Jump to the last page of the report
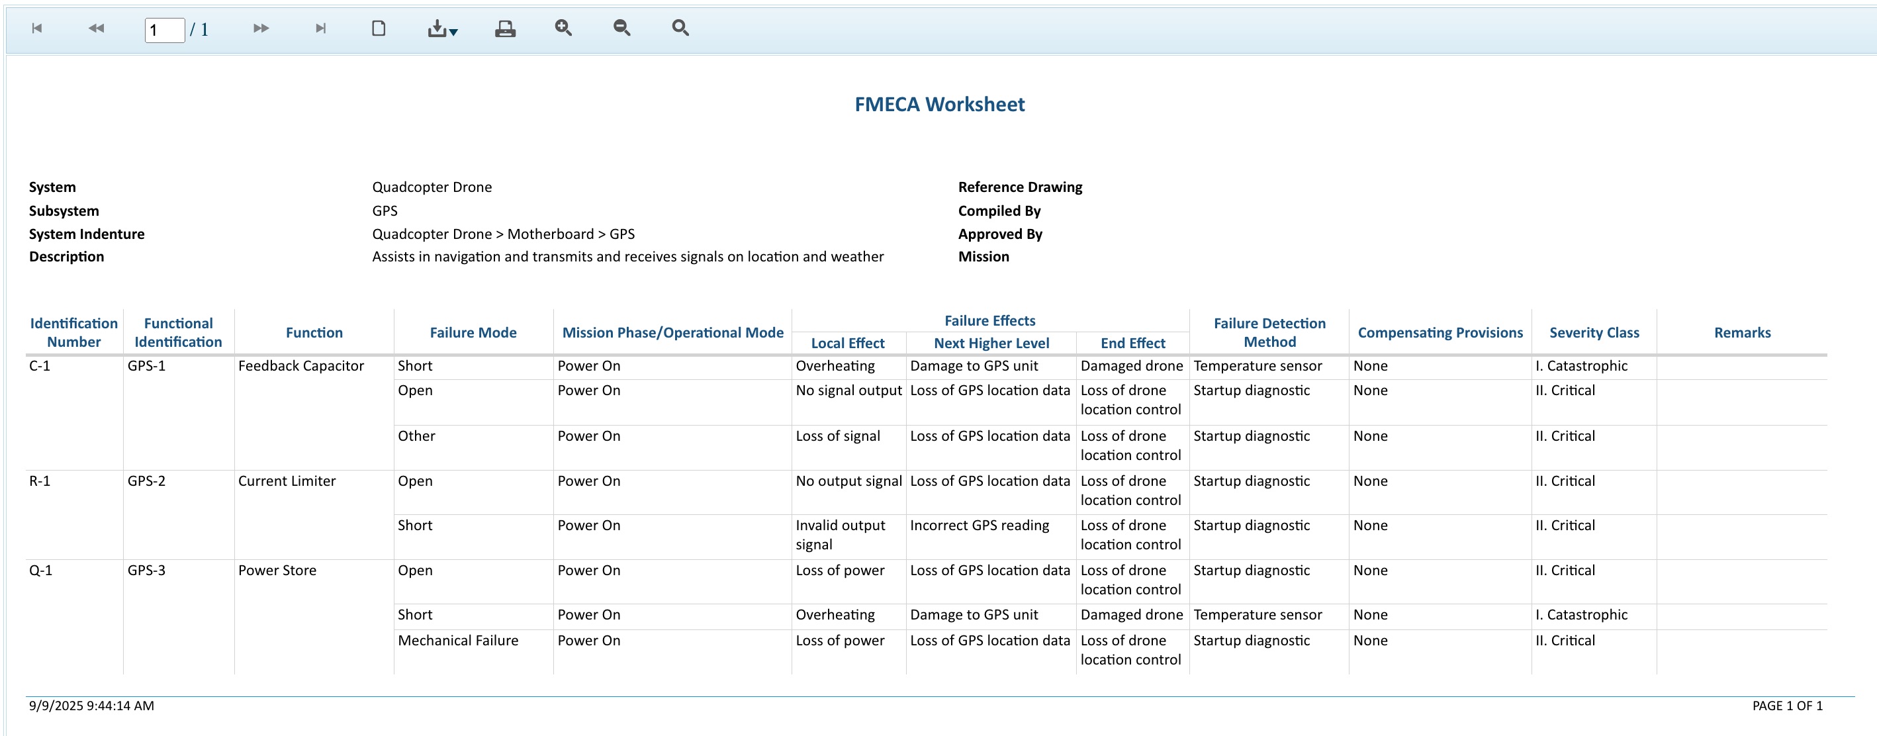The height and width of the screenshot is (736, 1877). tap(320, 28)
